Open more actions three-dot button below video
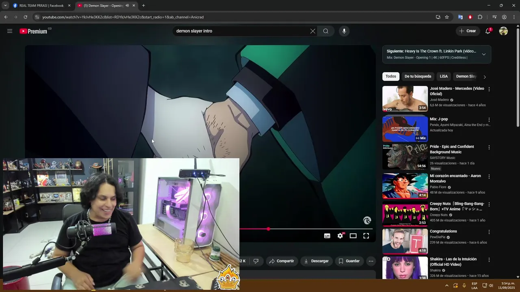Image resolution: width=520 pixels, height=292 pixels. (371, 261)
